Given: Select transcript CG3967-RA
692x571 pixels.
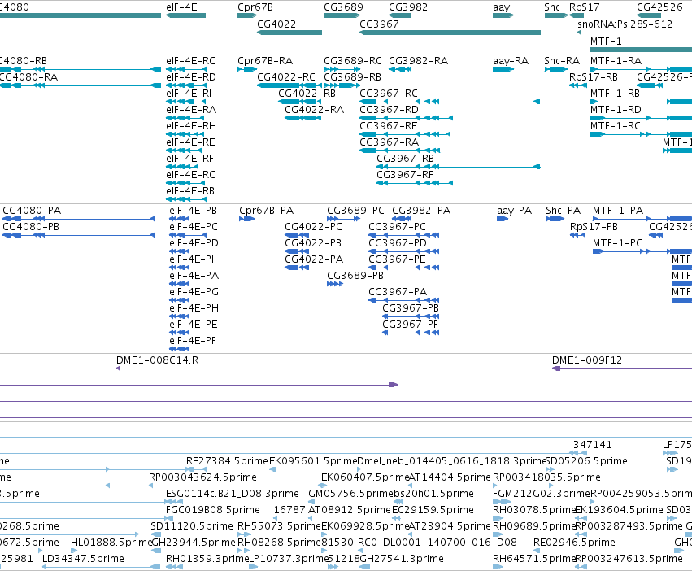Looking at the screenshot, I should (400, 150).
